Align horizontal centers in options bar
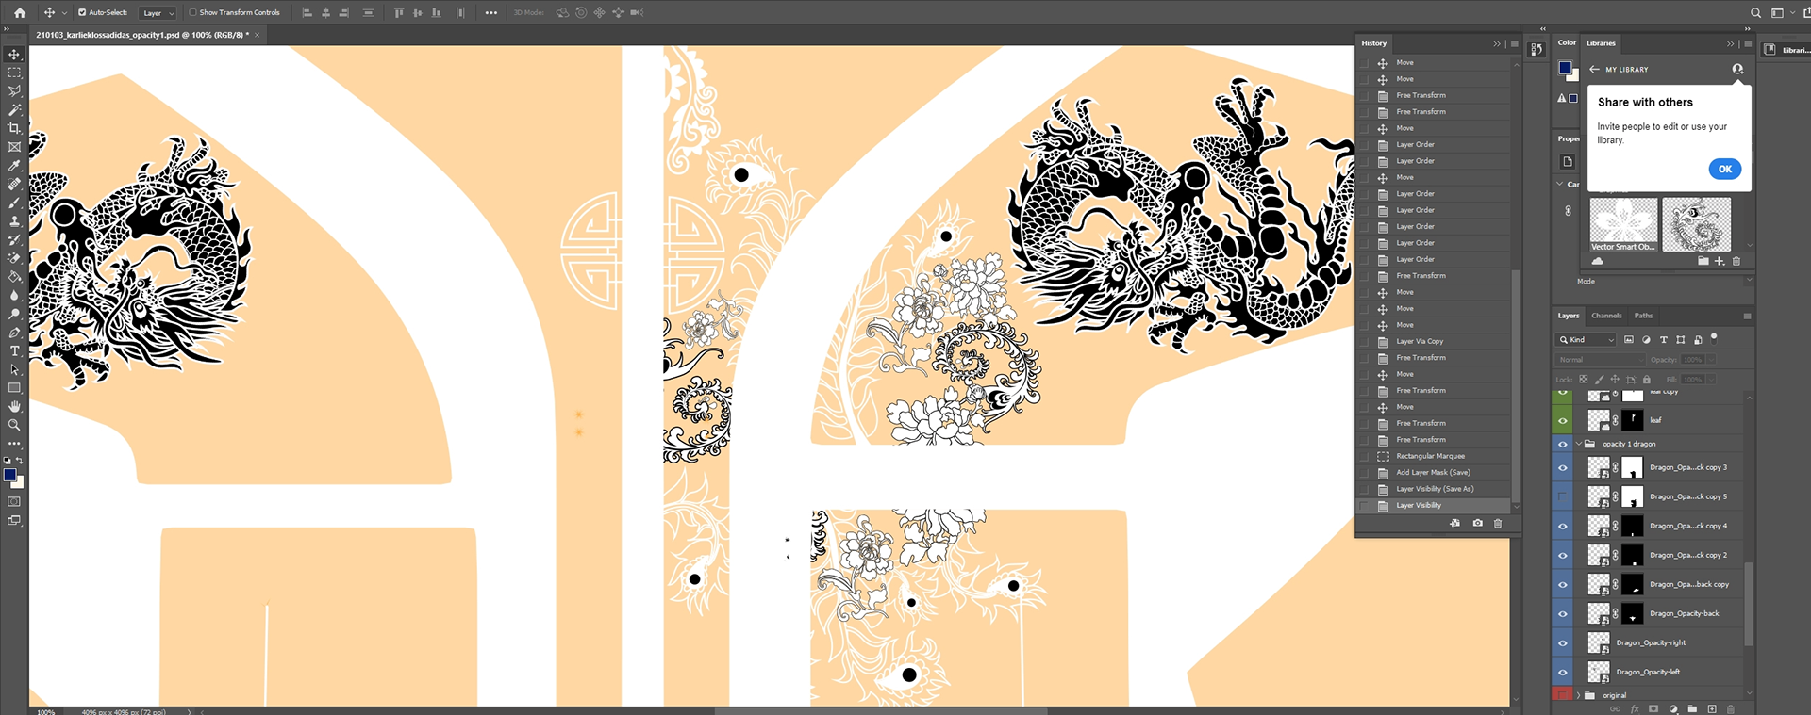This screenshot has height=715, width=1811. (x=325, y=12)
